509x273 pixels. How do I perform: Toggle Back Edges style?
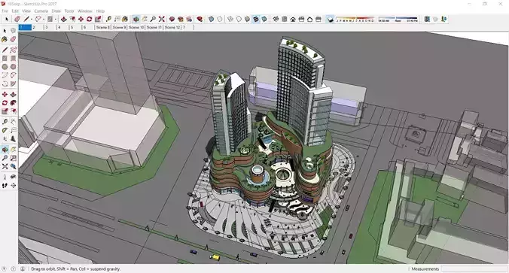tap(220, 19)
